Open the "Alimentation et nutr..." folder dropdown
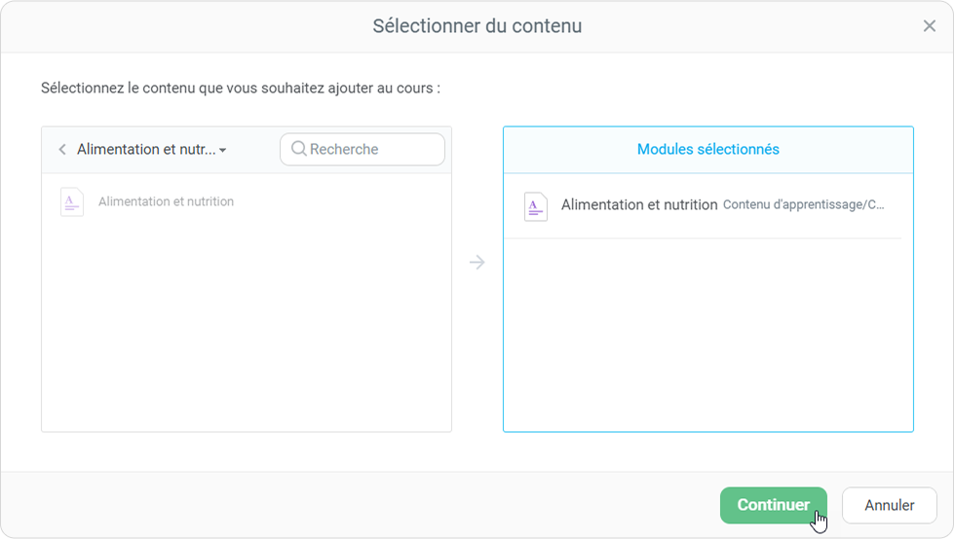954x539 pixels. [146, 150]
